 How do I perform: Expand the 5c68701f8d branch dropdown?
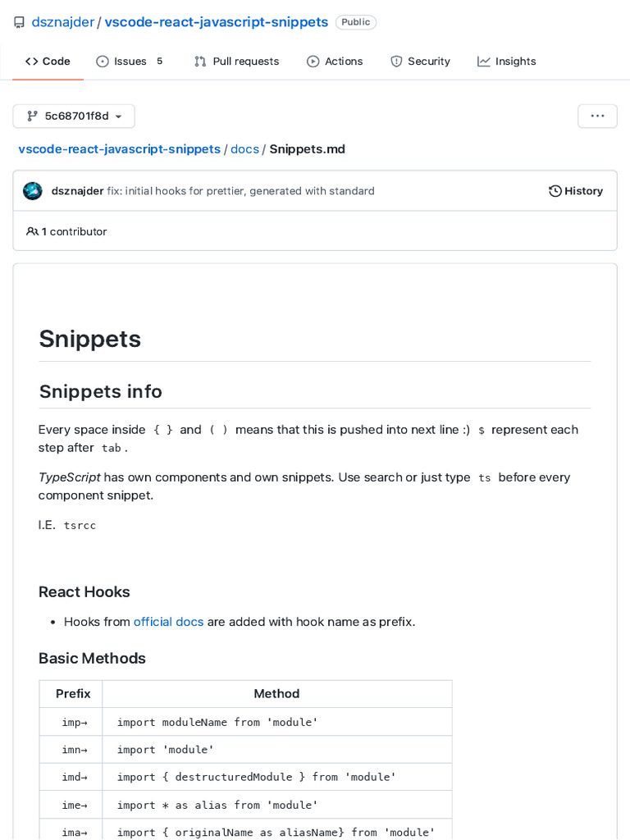[x=74, y=116]
